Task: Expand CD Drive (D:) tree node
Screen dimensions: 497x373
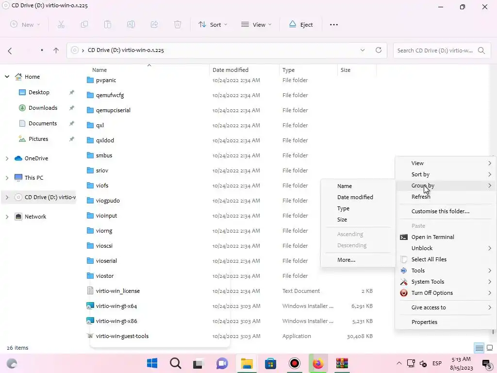Action: (7, 197)
